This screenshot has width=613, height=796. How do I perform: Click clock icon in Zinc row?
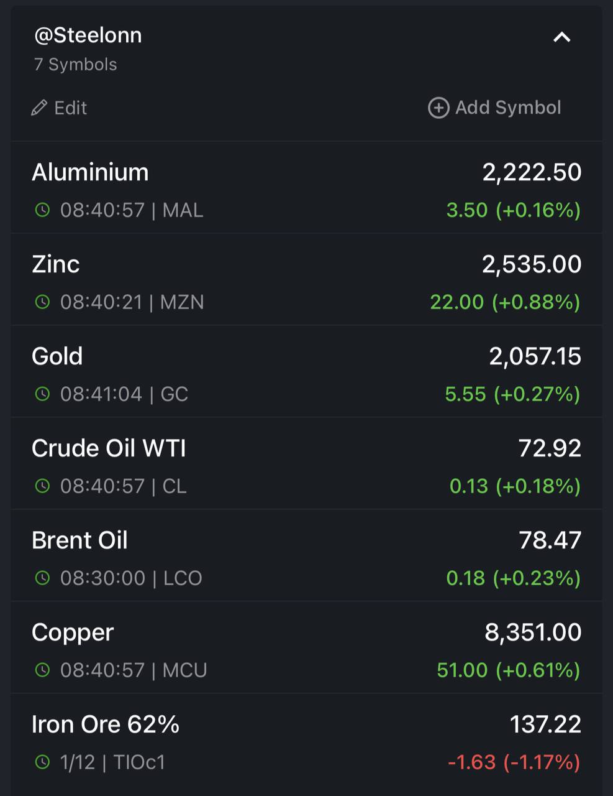42,302
